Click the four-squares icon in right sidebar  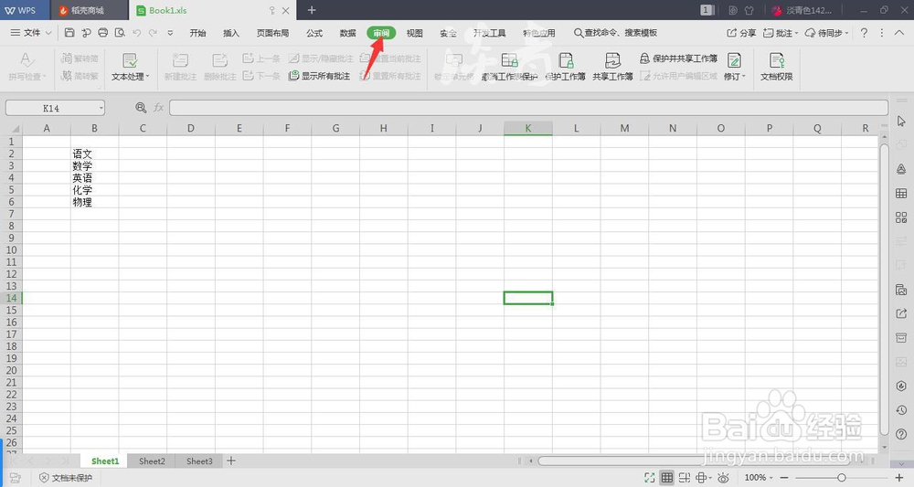[901, 217]
